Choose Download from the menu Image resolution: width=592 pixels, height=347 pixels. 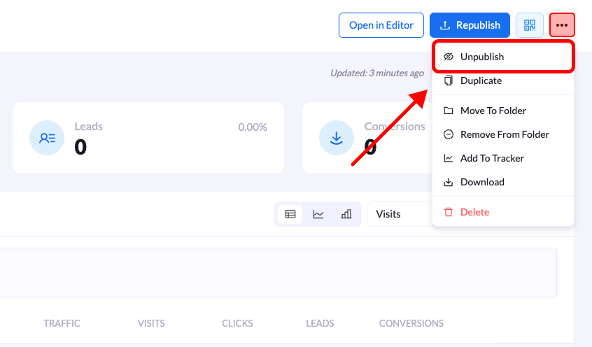pyautogui.click(x=503, y=182)
